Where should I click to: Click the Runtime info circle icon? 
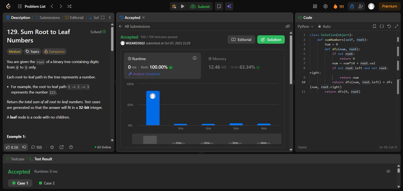pos(194,58)
